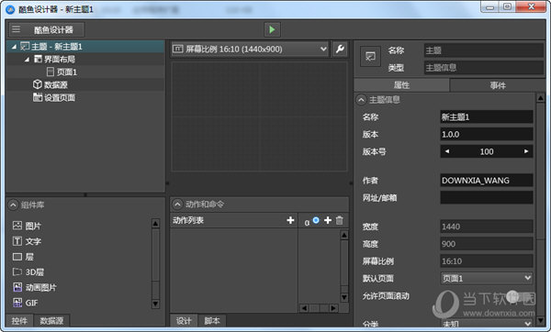This screenshot has width=551, height=332.
Task: Select the 动画图片 component icon
Action: pyautogui.click(x=17, y=287)
